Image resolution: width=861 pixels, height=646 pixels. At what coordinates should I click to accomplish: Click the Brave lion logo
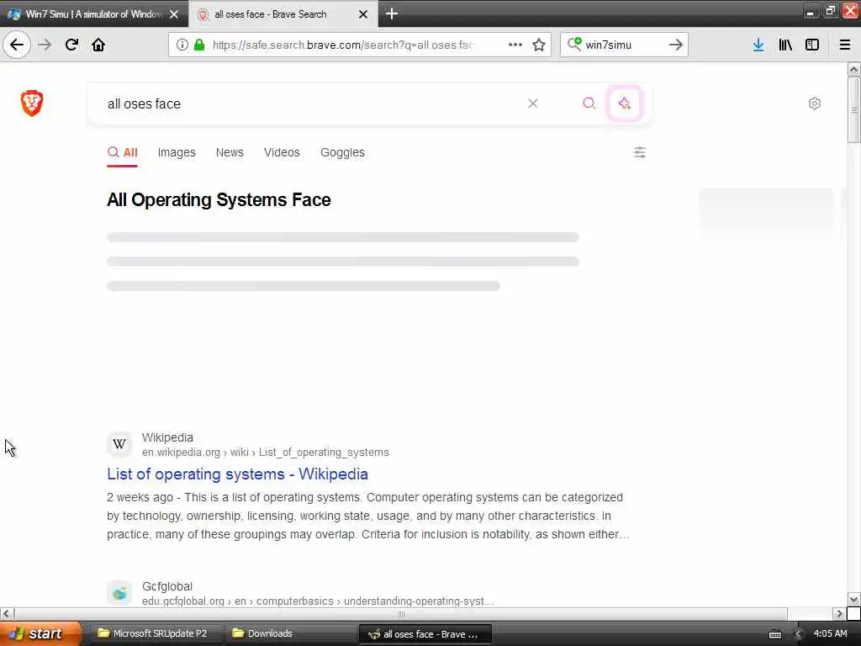coord(32,103)
